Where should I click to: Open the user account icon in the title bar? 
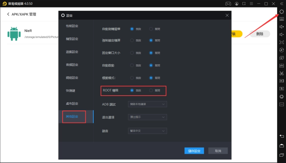[237, 4]
